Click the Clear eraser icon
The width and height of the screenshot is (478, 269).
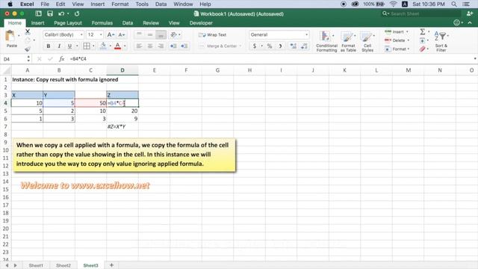point(422,49)
